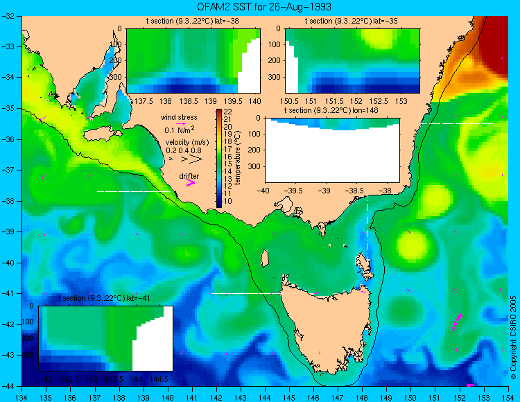
Task: Click the green middle of the temperature colorbar
Action: [219, 158]
